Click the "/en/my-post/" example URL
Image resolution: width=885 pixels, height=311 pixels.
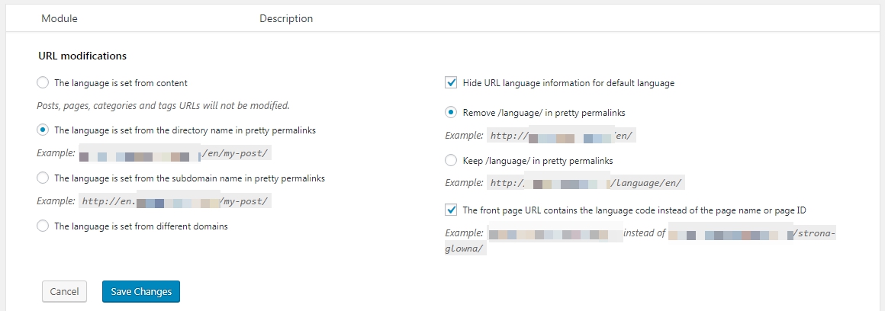coord(235,152)
